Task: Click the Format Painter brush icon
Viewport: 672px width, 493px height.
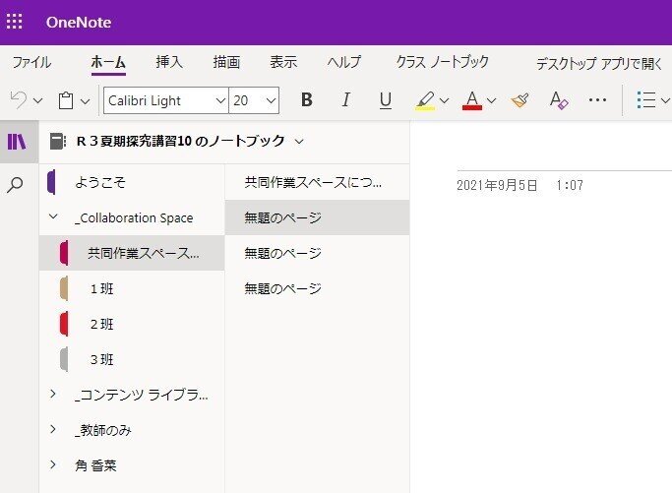Action: tap(519, 100)
